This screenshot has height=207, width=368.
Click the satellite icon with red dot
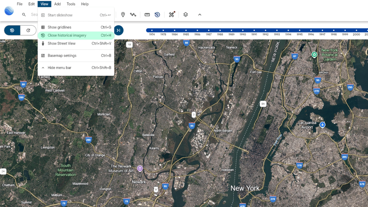pos(172,15)
